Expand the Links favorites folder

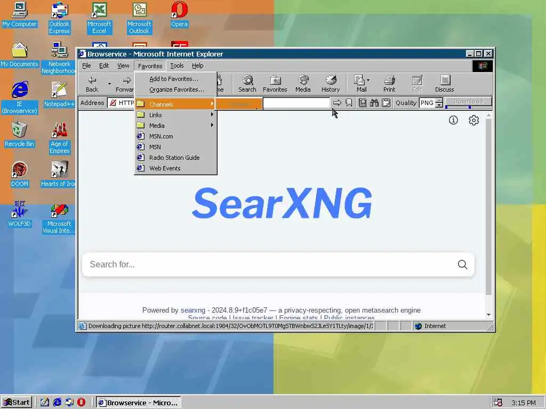tap(175, 115)
